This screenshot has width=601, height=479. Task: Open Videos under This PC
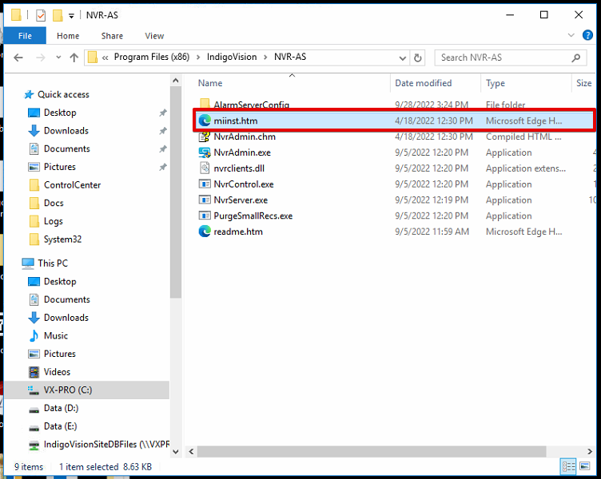[57, 372]
